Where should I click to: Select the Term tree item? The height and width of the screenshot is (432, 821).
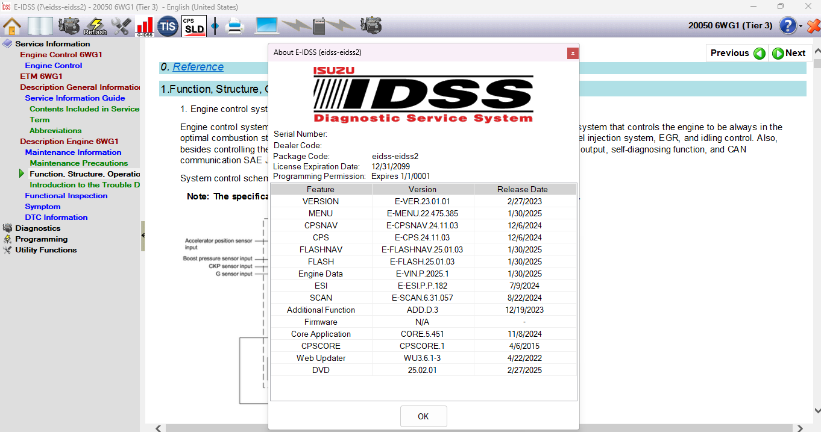pos(40,120)
